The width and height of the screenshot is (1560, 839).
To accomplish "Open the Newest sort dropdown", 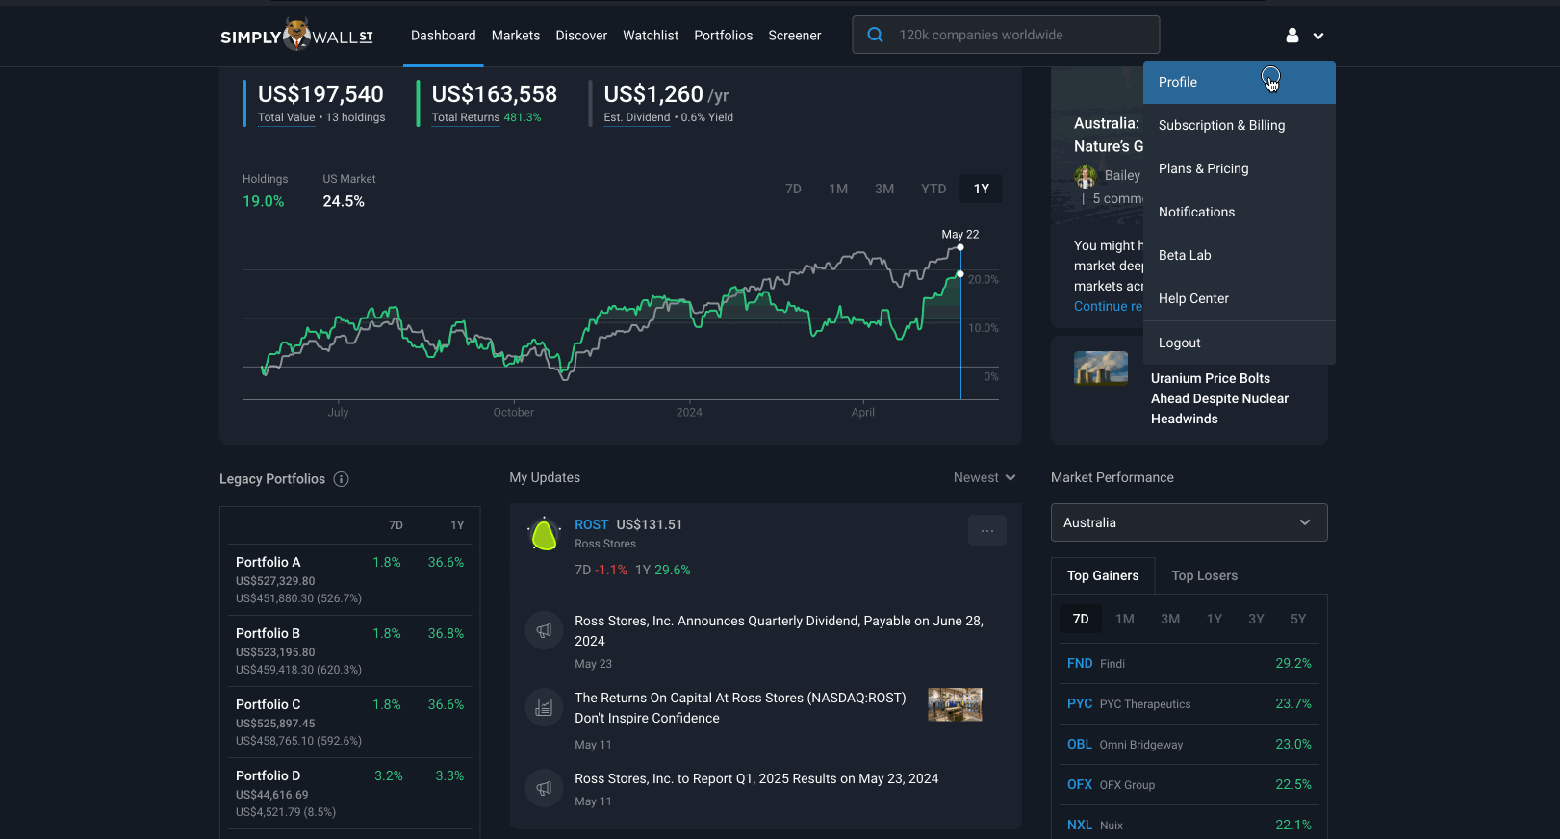I will pyautogui.click(x=985, y=477).
